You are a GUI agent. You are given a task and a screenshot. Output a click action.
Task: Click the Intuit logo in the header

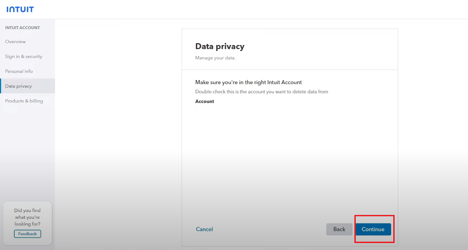20,9
